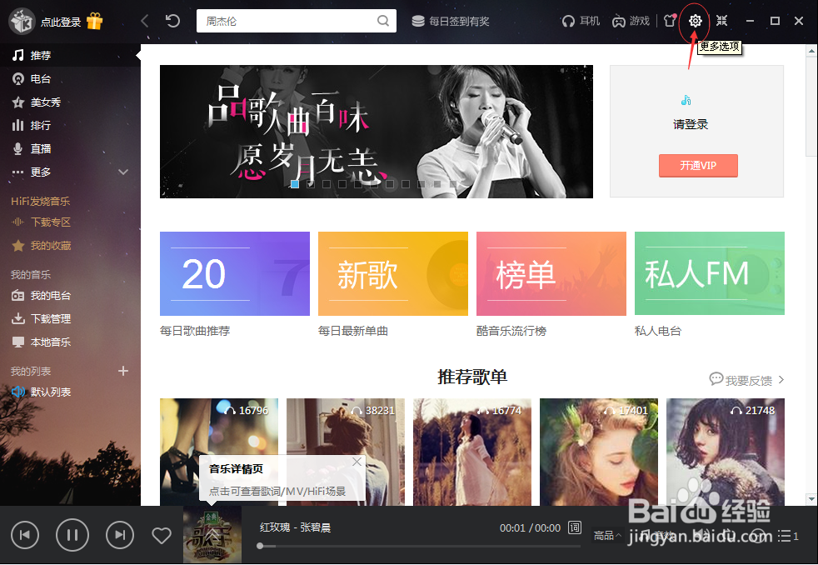Toggle the heart favorite for 红玫瑰

pos(162,535)
